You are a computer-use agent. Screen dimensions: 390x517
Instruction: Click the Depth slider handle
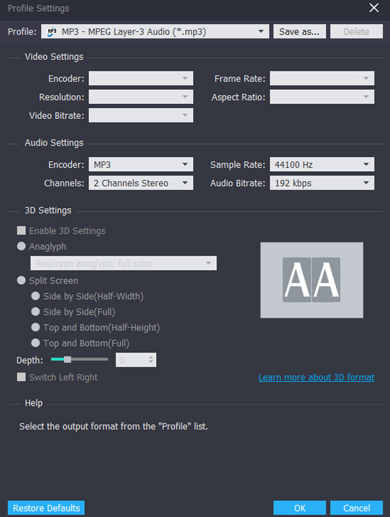(66, 360)
